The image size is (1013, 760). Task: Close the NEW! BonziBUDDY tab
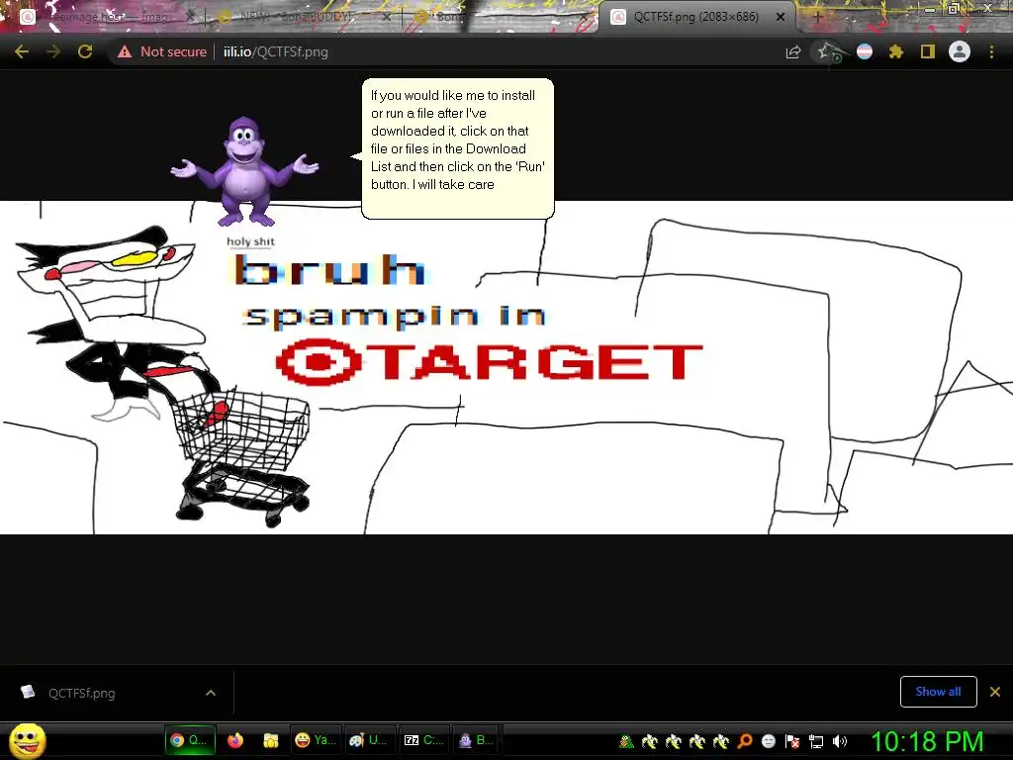click(387, 18)
